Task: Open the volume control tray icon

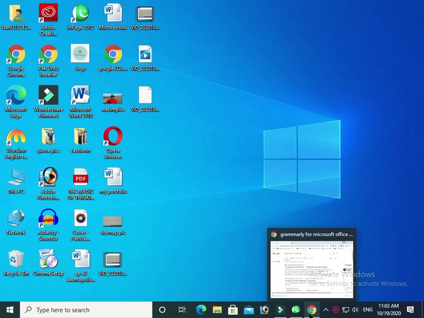Action: [355, 310]
